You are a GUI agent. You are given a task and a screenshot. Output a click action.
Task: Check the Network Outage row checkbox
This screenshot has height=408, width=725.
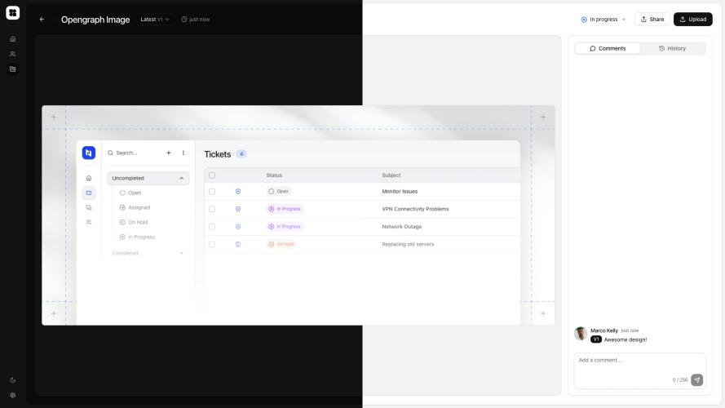(212, 227)
